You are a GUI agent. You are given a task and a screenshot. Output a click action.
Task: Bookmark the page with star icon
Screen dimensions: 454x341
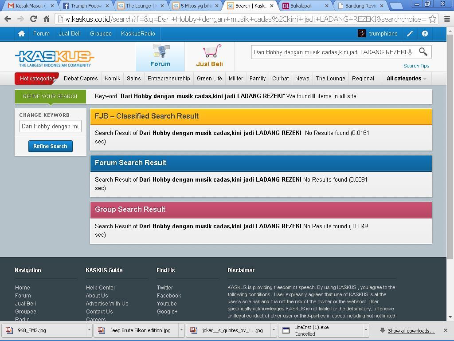click(432, 19)
